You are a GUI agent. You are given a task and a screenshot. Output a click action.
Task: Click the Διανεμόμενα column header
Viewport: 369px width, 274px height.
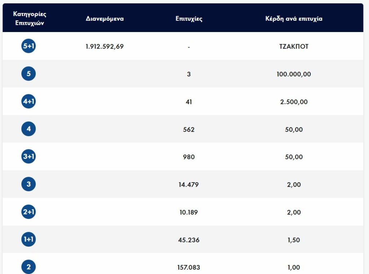click(x=105, y=19)
